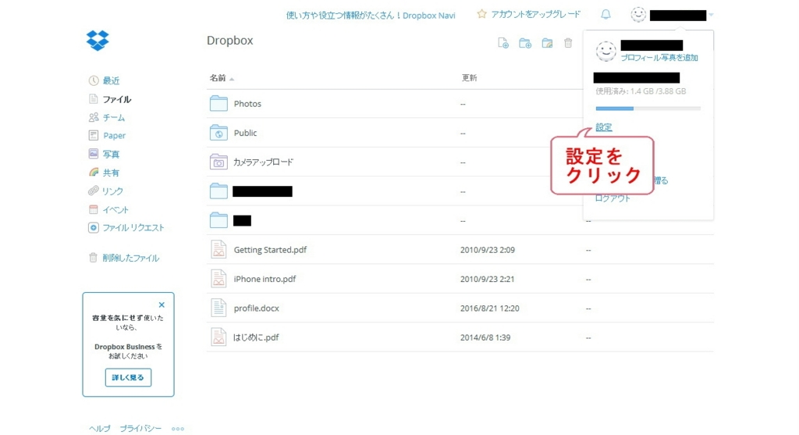Click the clock icon beside 最近

[94, 80]
